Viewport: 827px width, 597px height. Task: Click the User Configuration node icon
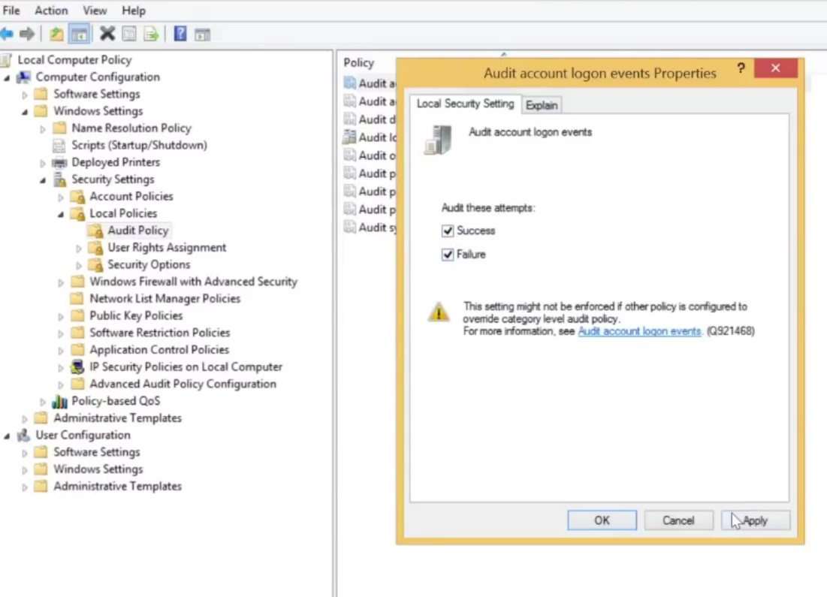click(x=24, y=435)
